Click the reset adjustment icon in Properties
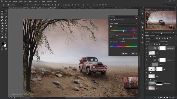The width and height of the screenshot is (177, 99). point(129,54)
